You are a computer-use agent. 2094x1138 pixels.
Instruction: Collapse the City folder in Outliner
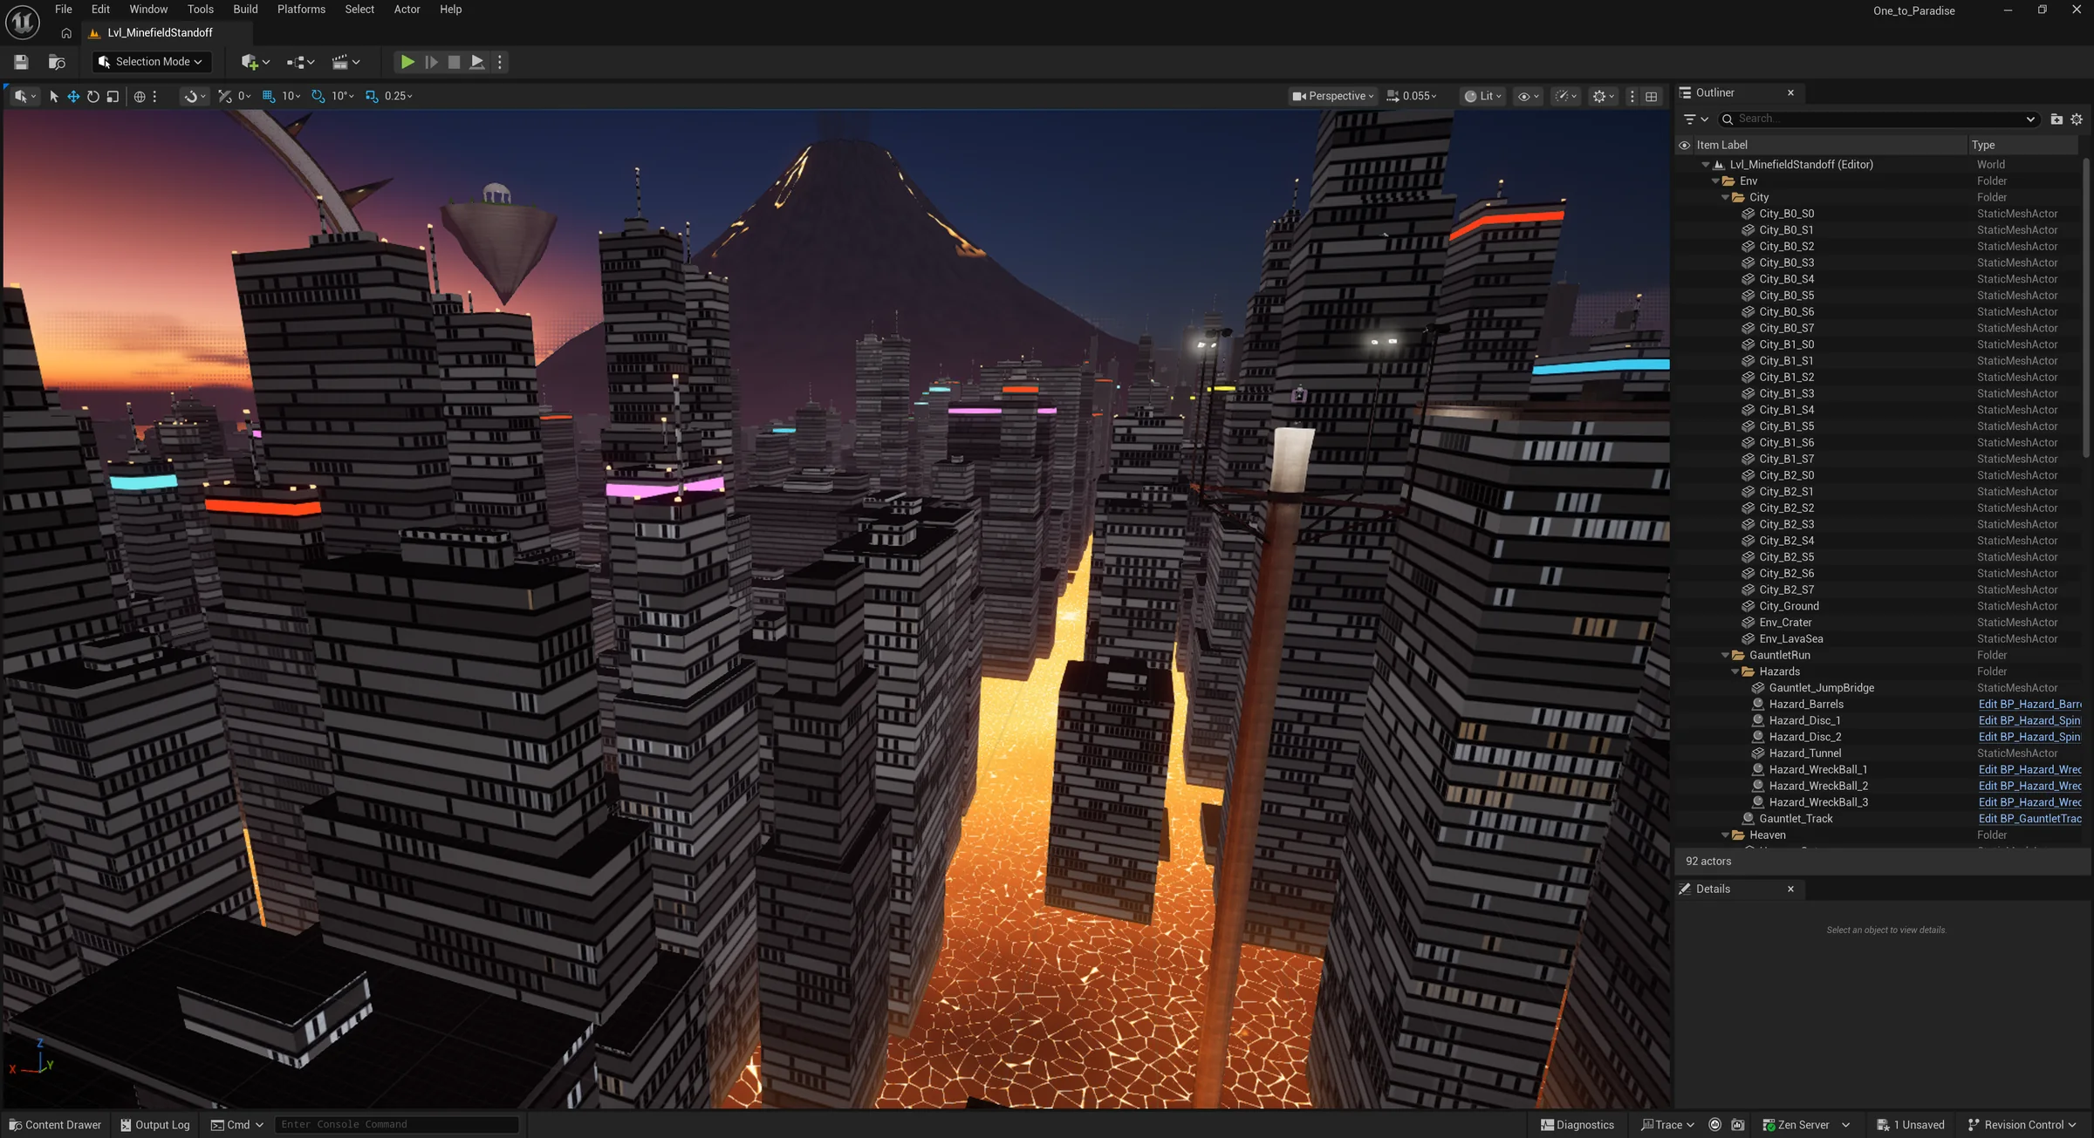click(1725, 198)
